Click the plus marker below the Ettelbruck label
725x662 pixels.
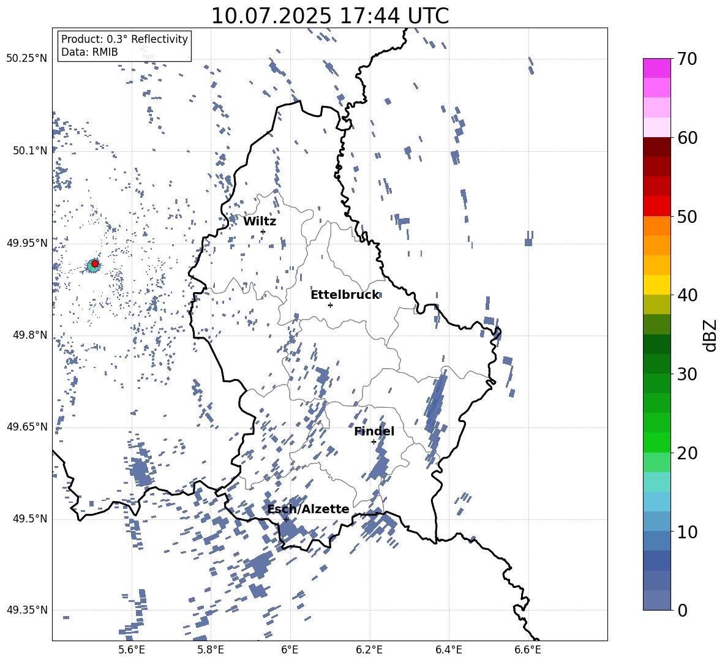(330, 305)
